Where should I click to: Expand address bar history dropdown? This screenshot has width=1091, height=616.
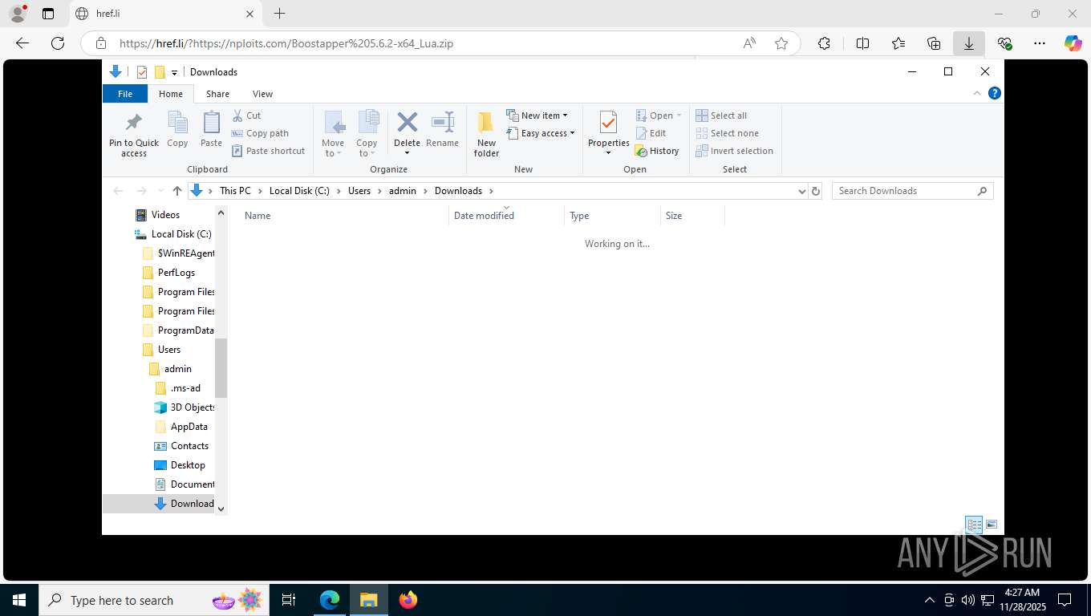coord(801,191)
